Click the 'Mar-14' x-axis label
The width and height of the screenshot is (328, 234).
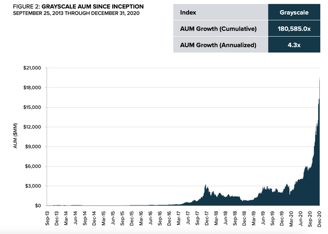pyautogui.click(x=66, y=218)
